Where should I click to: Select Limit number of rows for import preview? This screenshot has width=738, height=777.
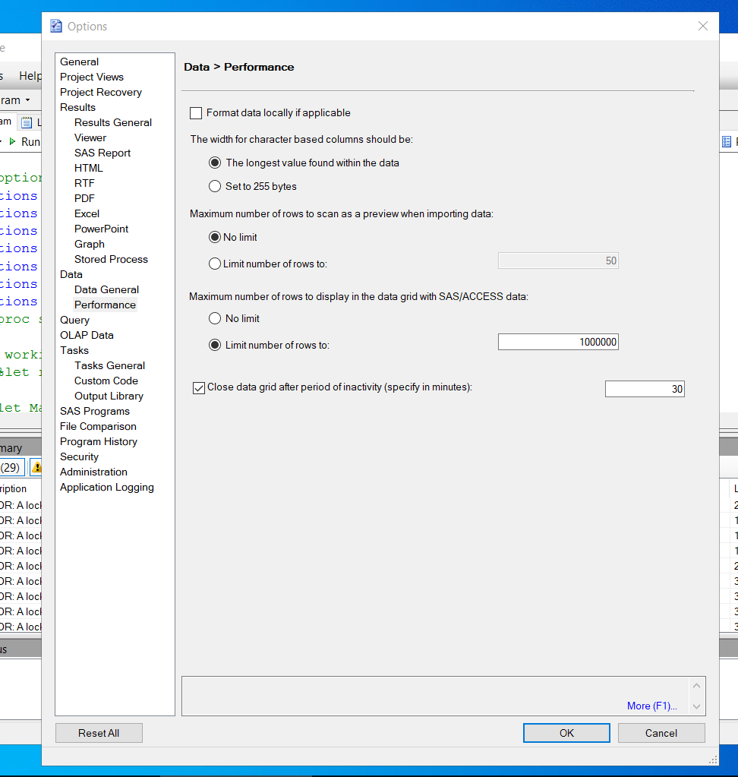[214, 264]
